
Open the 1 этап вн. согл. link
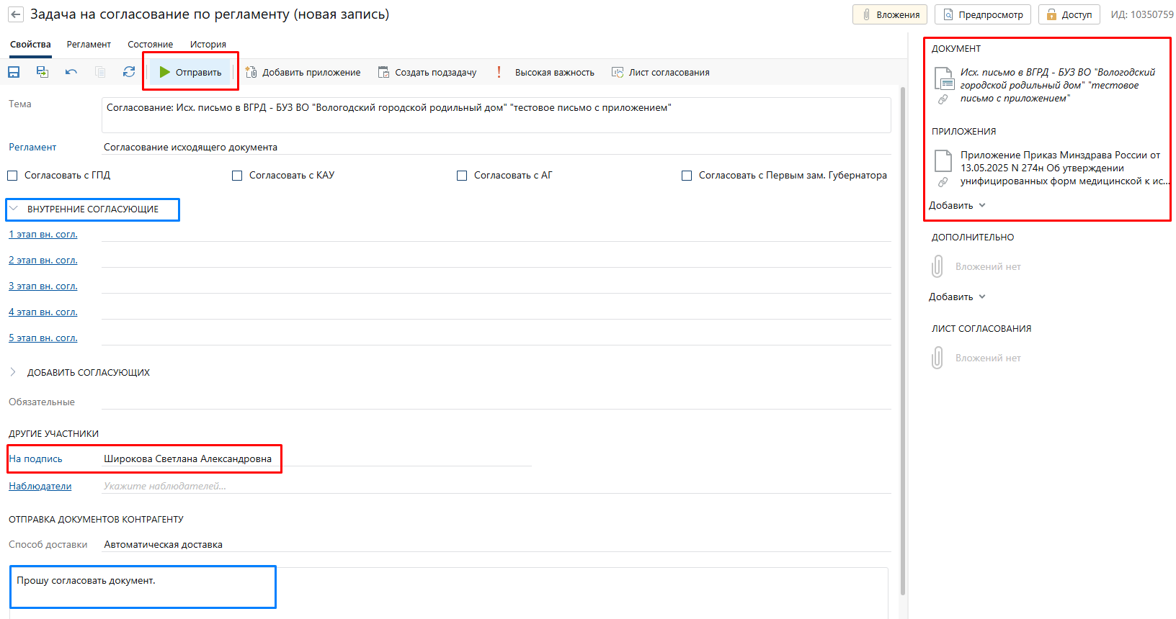(x=43, y=235)
